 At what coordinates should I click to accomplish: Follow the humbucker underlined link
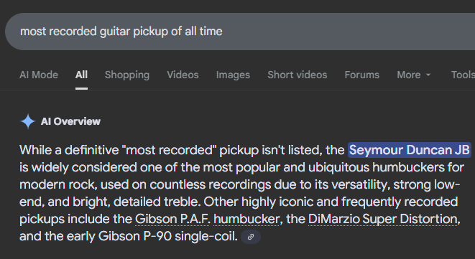[246, 219]
